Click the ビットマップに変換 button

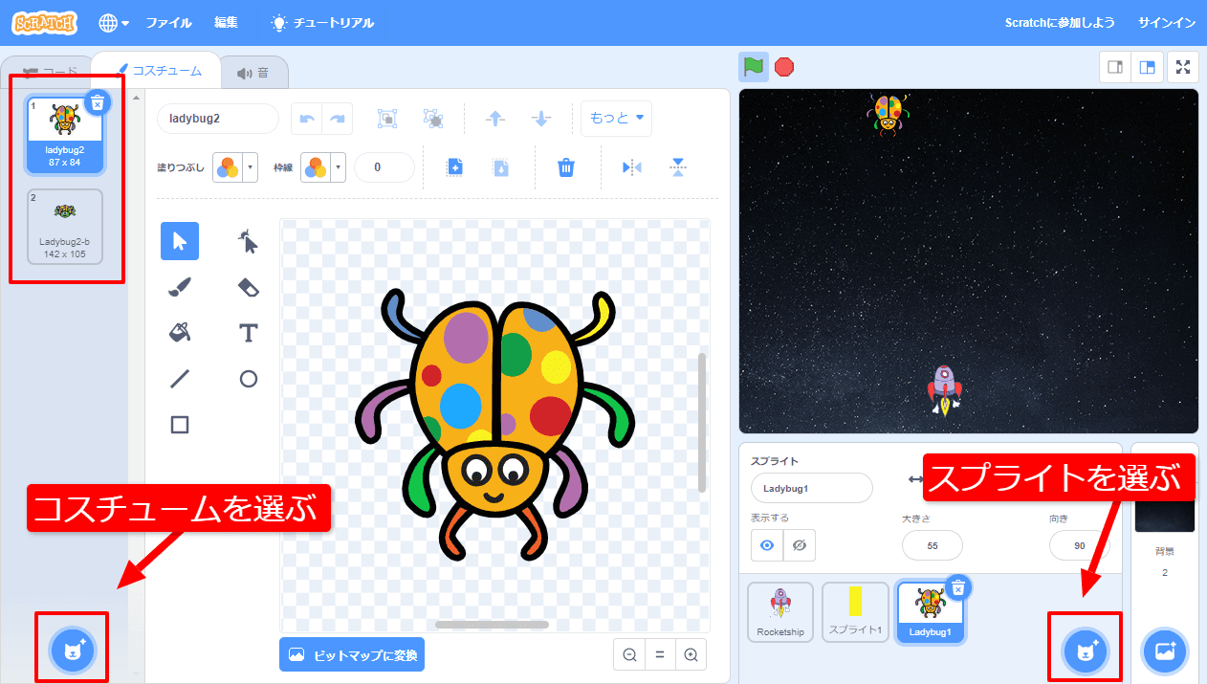352,655
